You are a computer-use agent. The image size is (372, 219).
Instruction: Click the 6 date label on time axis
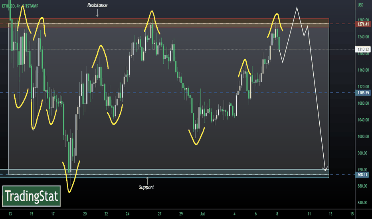(256, 214)
